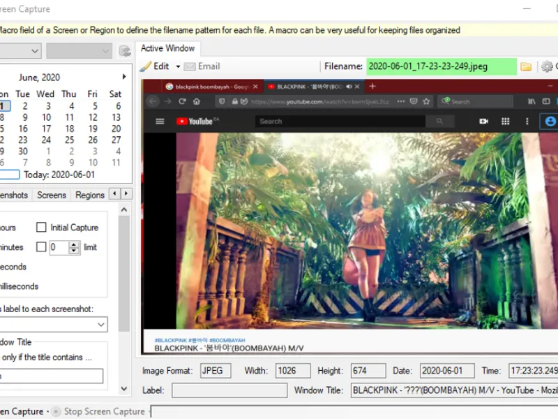558x419 pixels.
Task: Click the Date 2020-06-01 field
Action: coord(447,371)
